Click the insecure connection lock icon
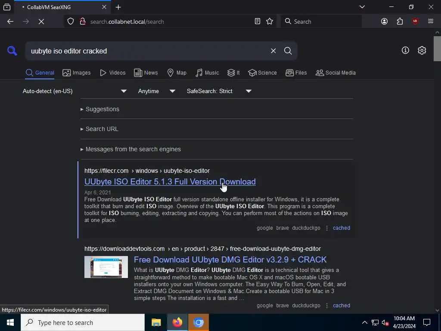 tap(82, 22)
